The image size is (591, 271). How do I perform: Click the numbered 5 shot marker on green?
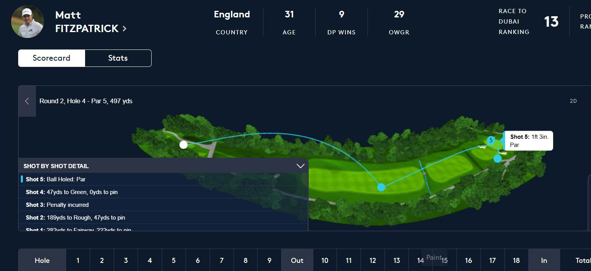tap(491, 140)
